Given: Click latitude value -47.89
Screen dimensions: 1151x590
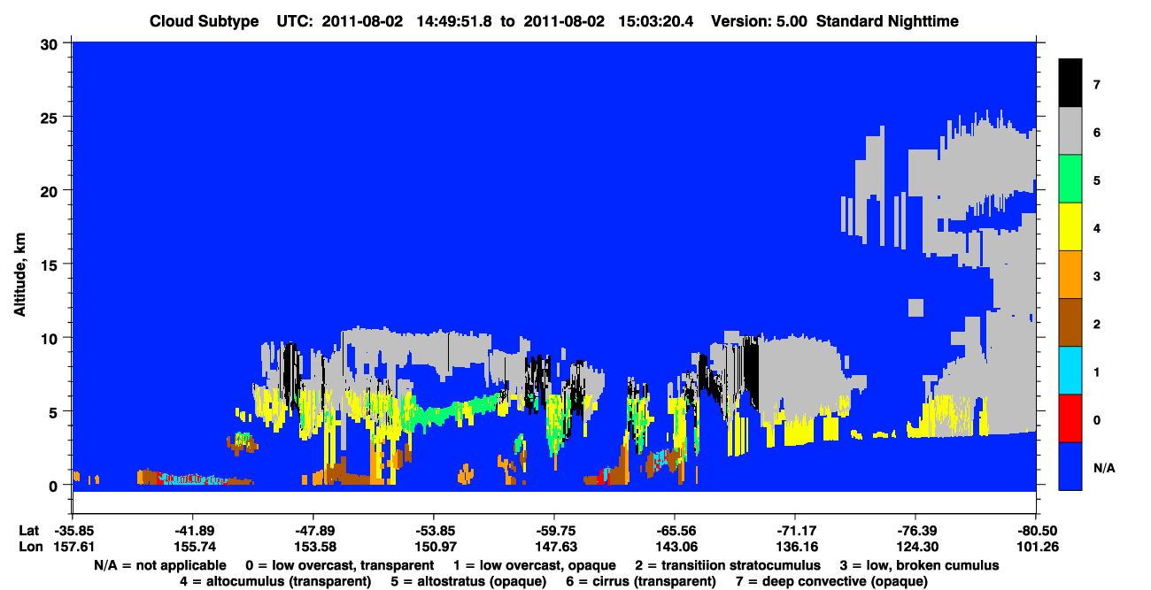Looking at the screenshot, I should click(x=313, y=531).
